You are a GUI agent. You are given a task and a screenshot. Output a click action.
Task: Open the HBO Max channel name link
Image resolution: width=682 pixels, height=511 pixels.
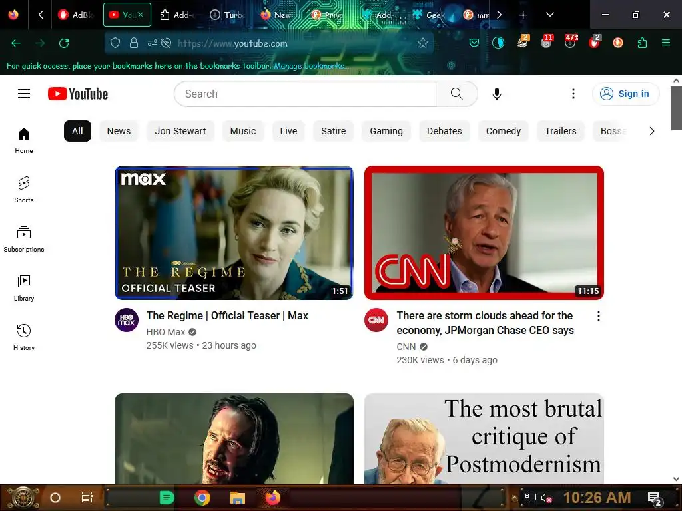(166, 332)
